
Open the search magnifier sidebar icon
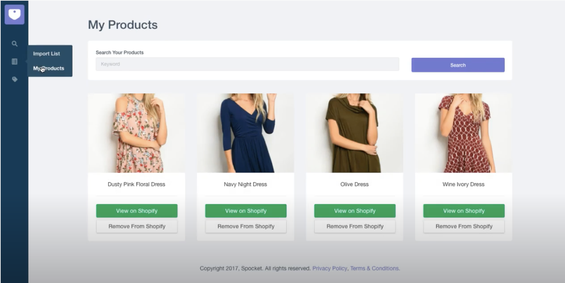[14, 44]
